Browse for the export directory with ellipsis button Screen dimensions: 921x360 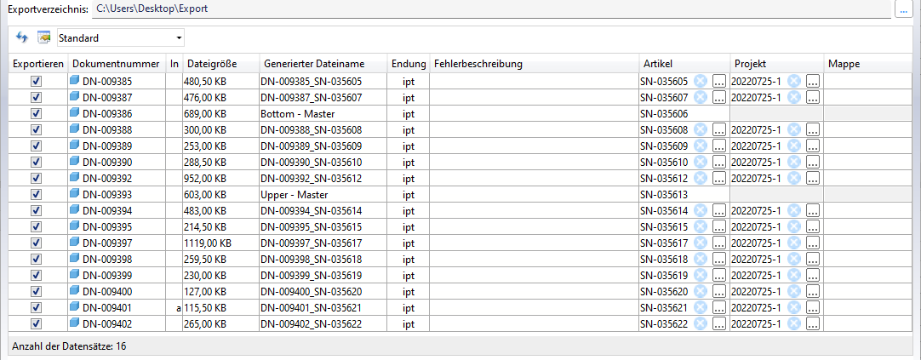click(x=905, y=9)
